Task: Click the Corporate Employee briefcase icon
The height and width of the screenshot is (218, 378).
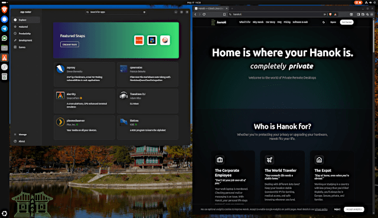Action: pyautogui.click(x=220, y=160)
